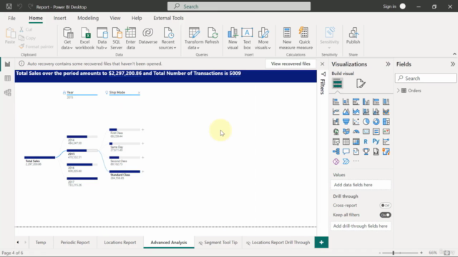Viewport: 458px width, 257px height.
Task: Open the Dataverse connector
Action: [x=148, y=36]
